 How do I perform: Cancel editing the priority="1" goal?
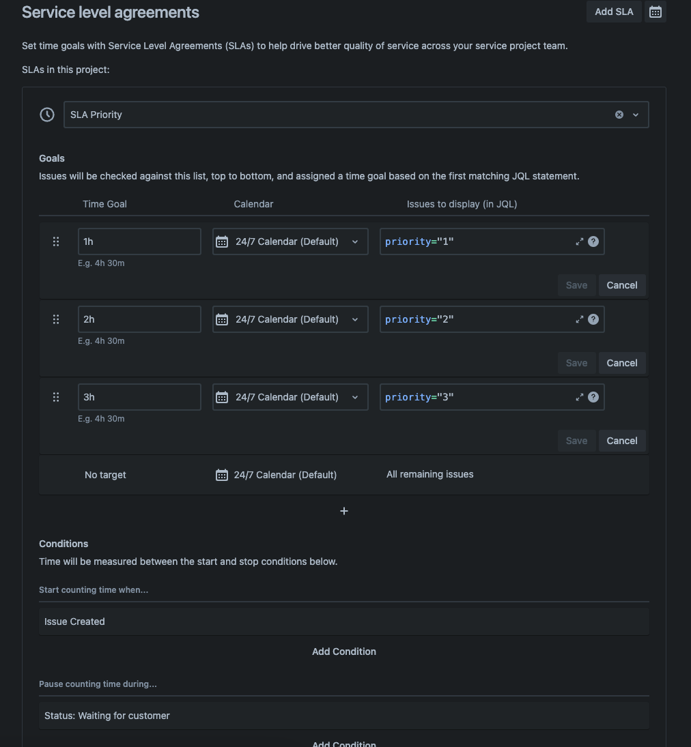point(622,285)
